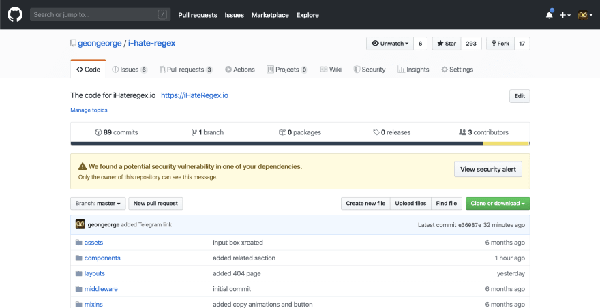Open added copy animations and button message
Image resolution: width=600 pixels, height=308 pixels.
click(262, 304)
